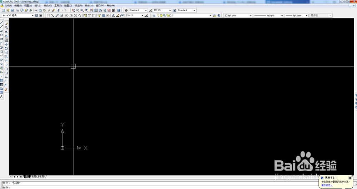Toggle layer 0 lock icon
The image size is (357, 189).
pyautogui.click(x=168, y=15)
